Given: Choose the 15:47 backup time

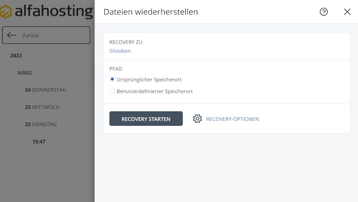Looking at the screenshot, I should point(39,142).
